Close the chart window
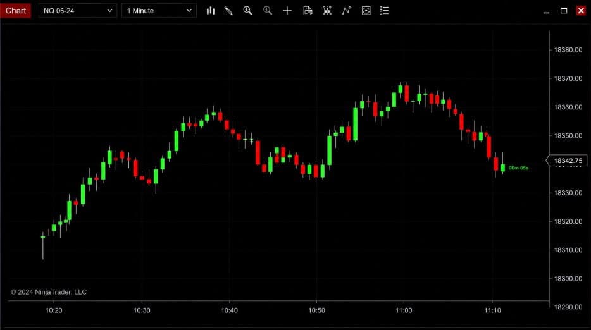591x330 pixels. pyautogui.click(x=582, y=11)
